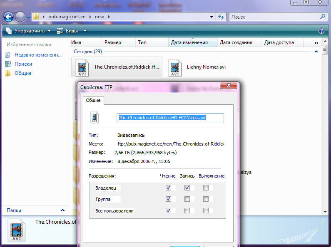The image size is (331, 247).
Task: Open the Виды views dropdown
Action: (72, 31)
